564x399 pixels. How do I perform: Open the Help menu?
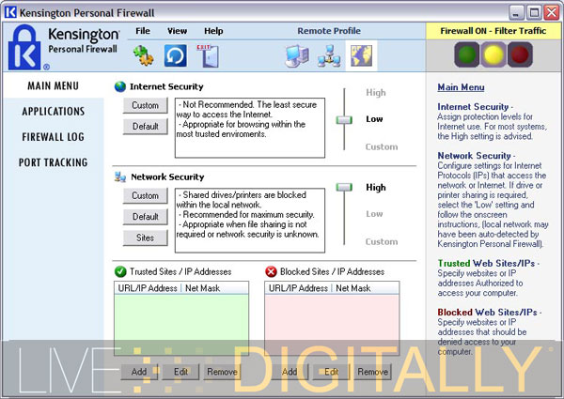click(x=213, y=31)
